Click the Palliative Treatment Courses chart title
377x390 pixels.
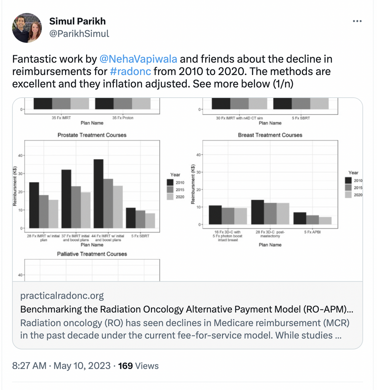[92, 254]
